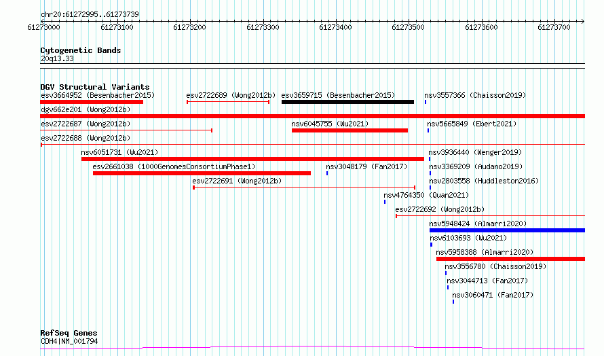The width and height of the screenshot is (604, 356).
Task: Click the blue bar of nsv5948424
Action: click(508, 230)
